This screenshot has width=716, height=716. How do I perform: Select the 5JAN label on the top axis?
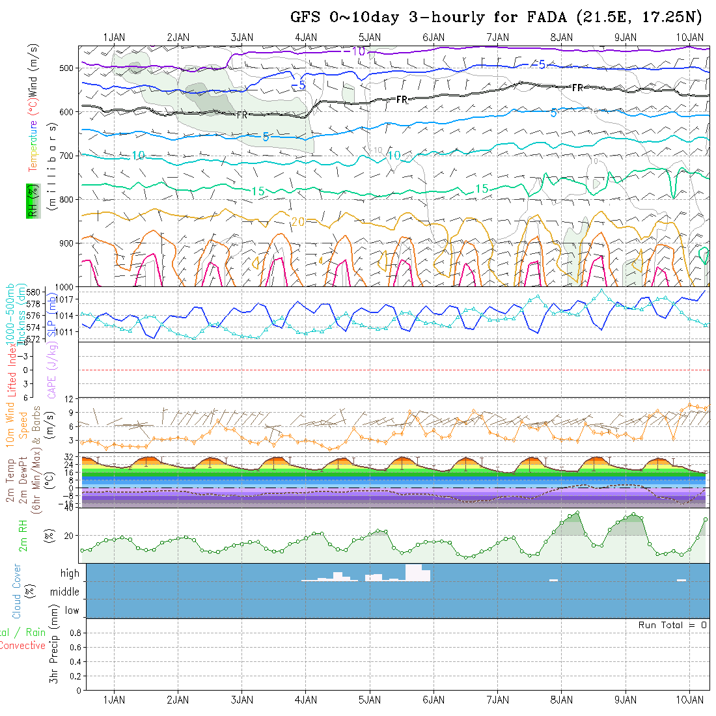pos(369,38)
